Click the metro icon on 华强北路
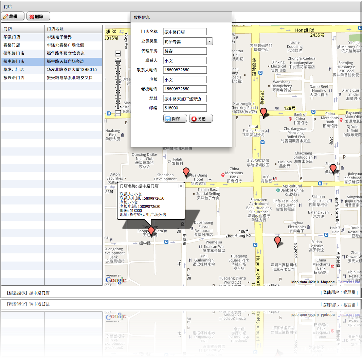Image resolution: width=362 pixels, height=358 pixels. click(260, 73)
